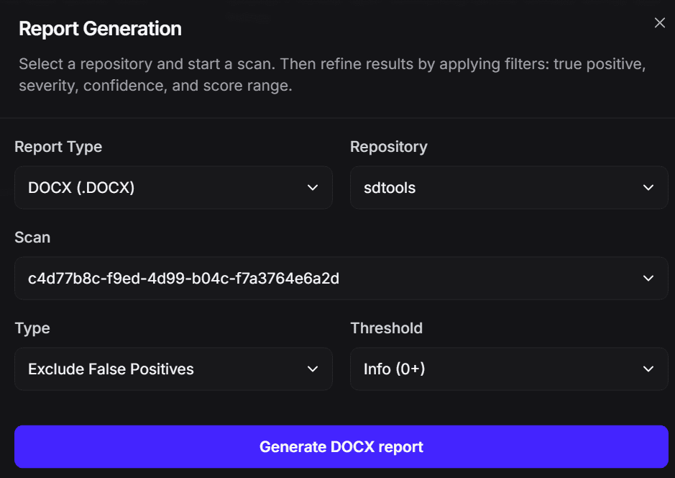Expand the Repository dropdown showing sdtools
The width and height of the screenshot is (675, 478).
pos(509,188)
